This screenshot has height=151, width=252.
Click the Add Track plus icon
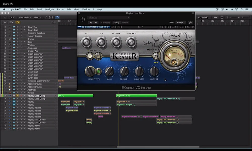tap(4, 22)
